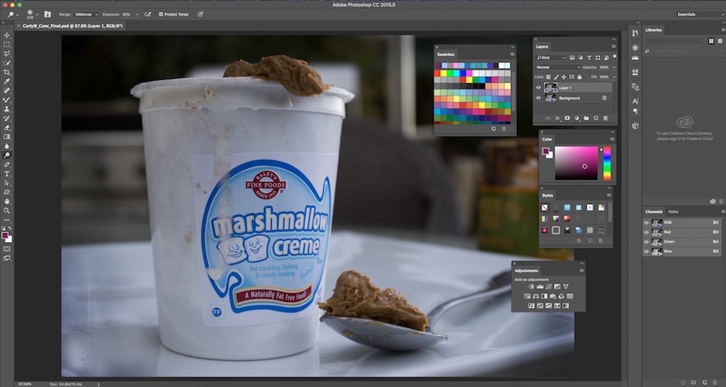Switch to the Paths tab
This screenshot has width=726, height=387.
(x=673, y=212)
